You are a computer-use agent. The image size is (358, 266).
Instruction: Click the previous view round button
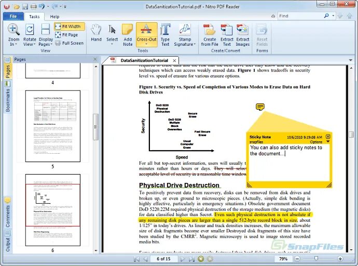click(201, 259)
